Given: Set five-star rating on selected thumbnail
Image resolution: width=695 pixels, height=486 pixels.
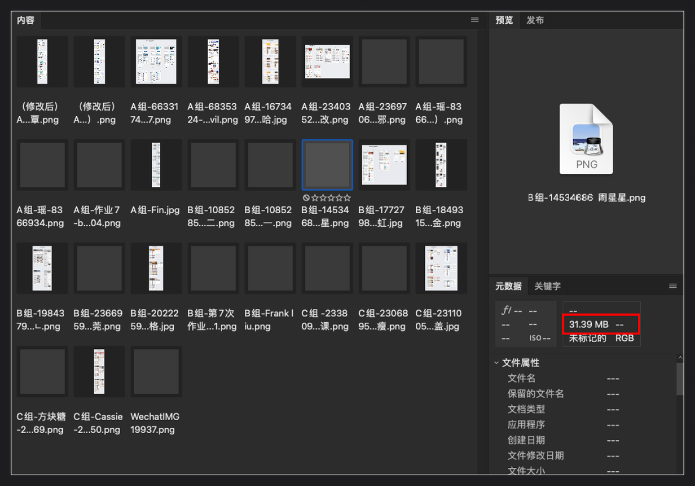Looking at the screenshot, I should (x=347, y=198).
